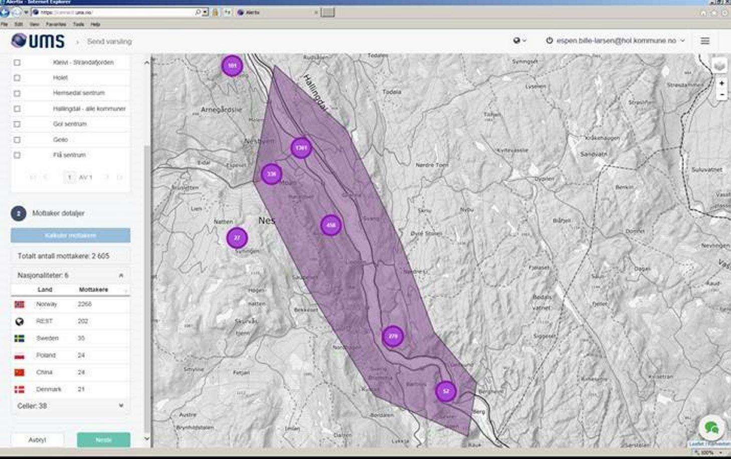The height and width of the screenshot is (459, 731).
Task: Open the chat support bubble icon
Action: [711, 427]
